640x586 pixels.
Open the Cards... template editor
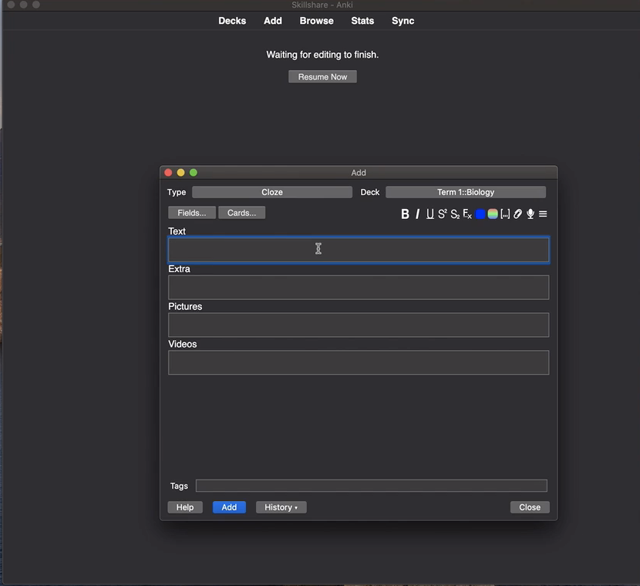[x=241, y=213]
